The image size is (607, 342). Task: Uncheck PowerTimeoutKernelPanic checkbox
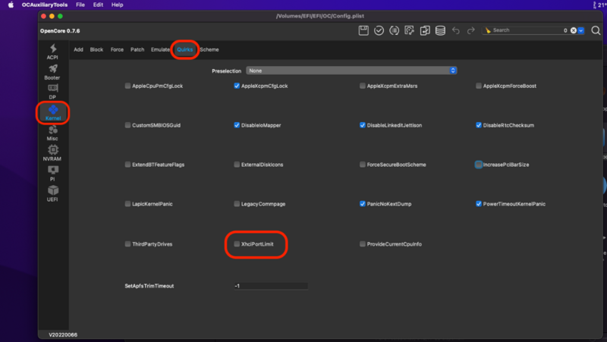point(479,204)
